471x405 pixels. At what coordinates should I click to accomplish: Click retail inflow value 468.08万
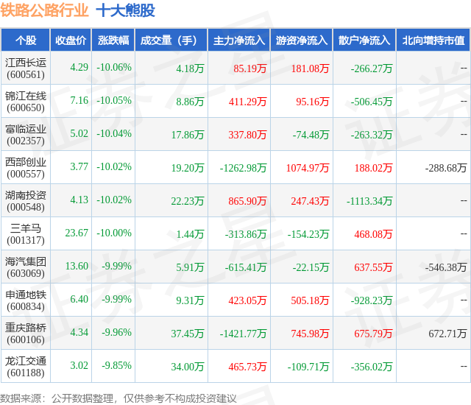tap(373, 234)
